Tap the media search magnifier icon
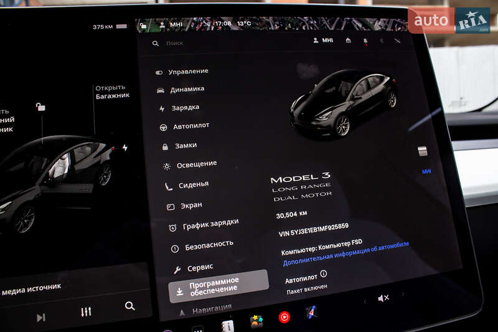The height and width of the screenshot is (332, 498). click(x=129, y=306)
